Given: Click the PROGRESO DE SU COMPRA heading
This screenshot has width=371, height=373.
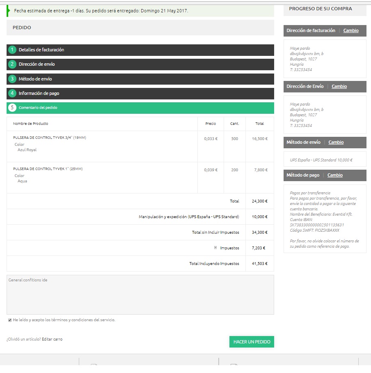Looking at the screenshot, I should click(320, 9).
